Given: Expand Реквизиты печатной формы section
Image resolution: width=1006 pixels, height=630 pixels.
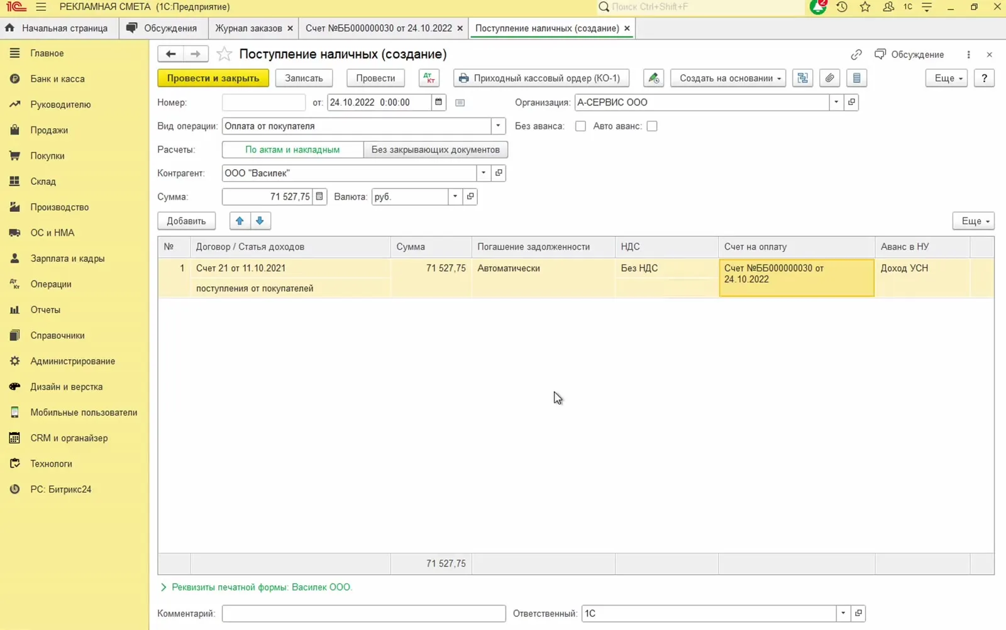Looking at the screenshot, I should pyautogui.click(x=257, y=587).
